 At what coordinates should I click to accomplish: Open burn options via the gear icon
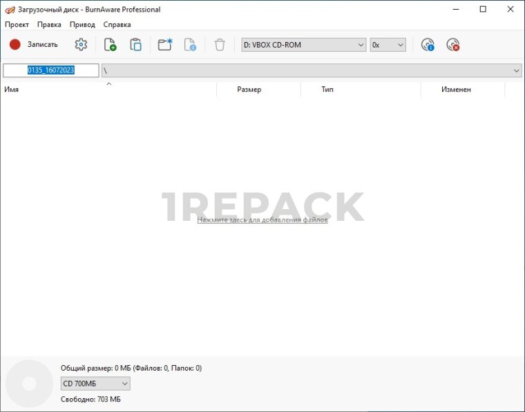[81, 45]
